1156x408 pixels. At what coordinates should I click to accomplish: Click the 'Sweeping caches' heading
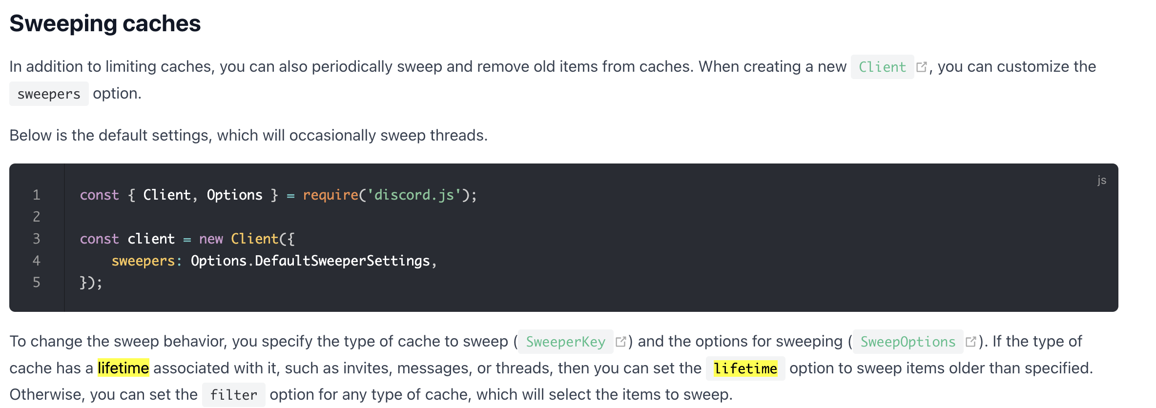[105, 23]
